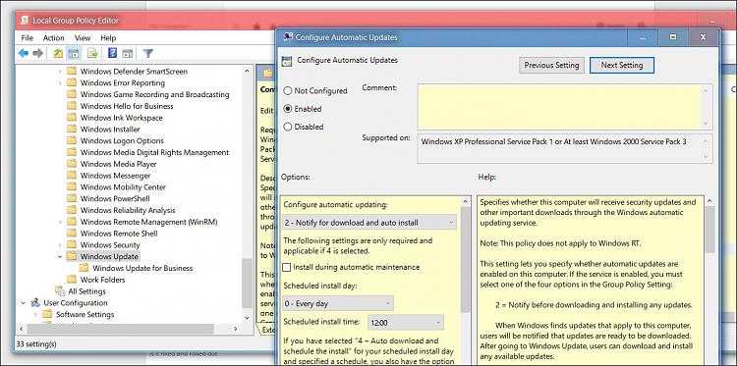Click the Windows Update for Business folder icon
Screen dimensions: 737x366
point(84,268)
